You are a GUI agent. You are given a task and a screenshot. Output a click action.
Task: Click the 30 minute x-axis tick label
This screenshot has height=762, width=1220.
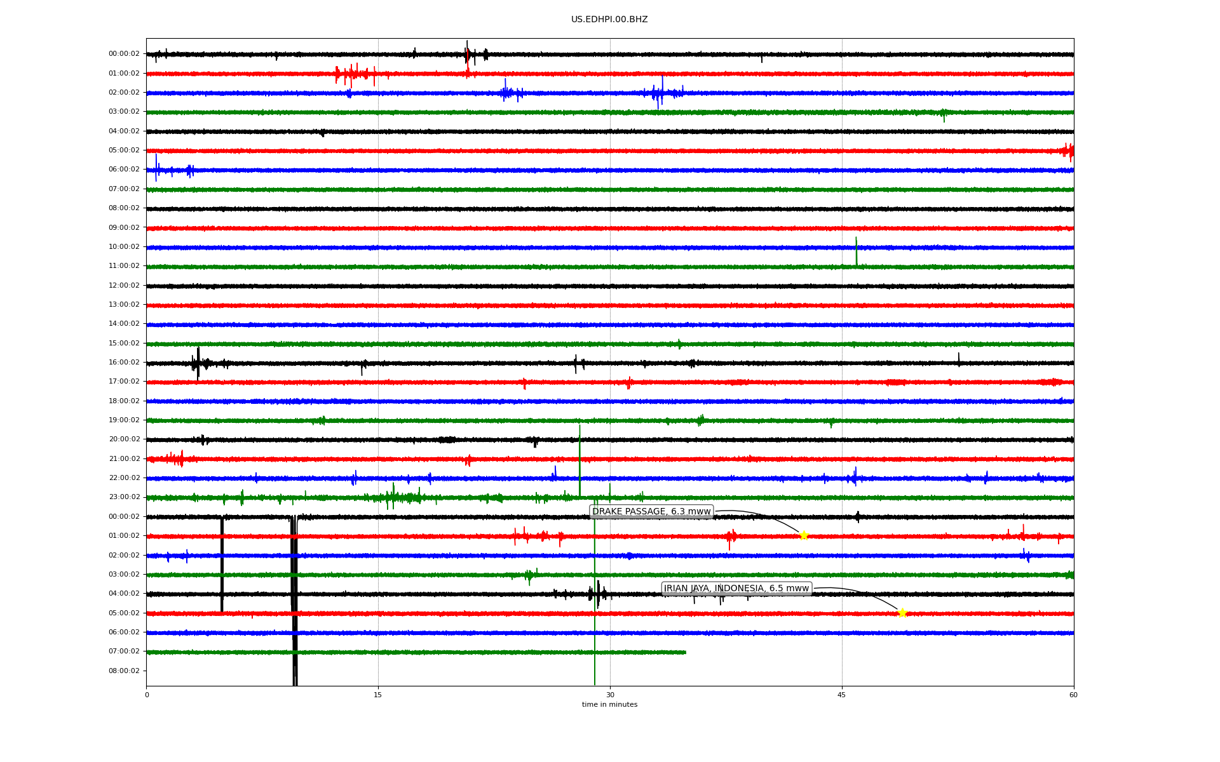click(610, 695)
